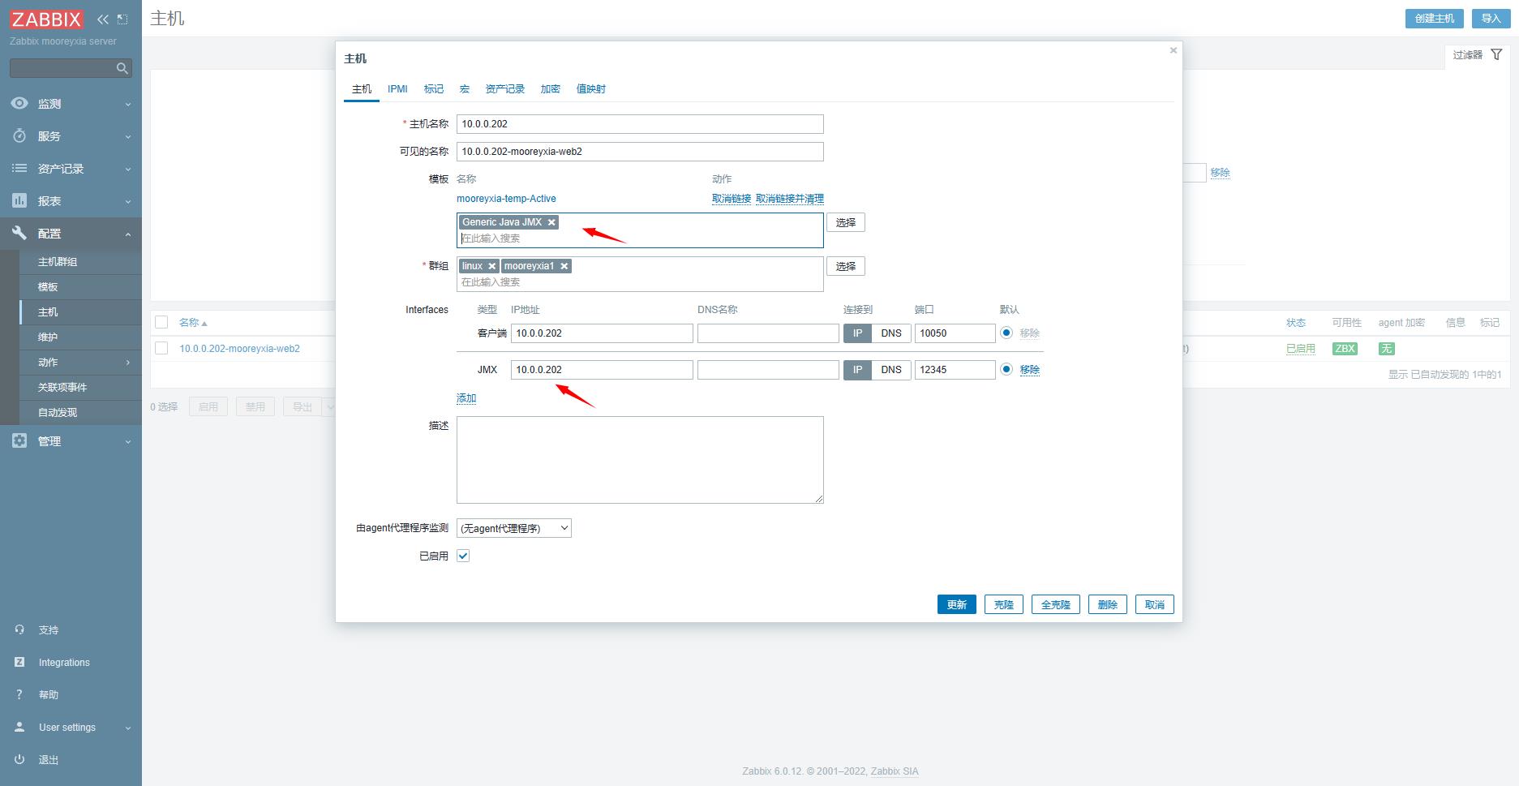Screen dimensions: 1519x786
Task: Expand the 服务 menu section
Action: point(128,136)
